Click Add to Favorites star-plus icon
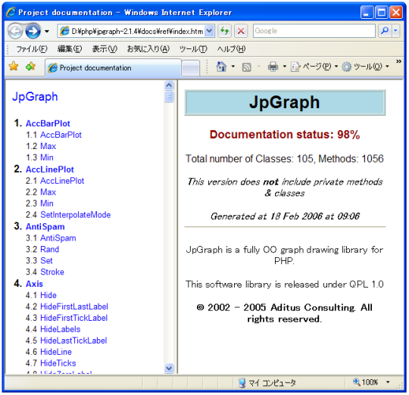The height and width of the screenshot is (395, 409). point(30,67)
